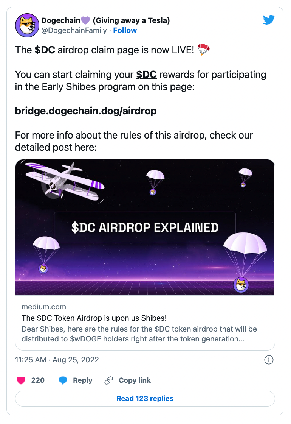The width and height of the screenshot is (291, 424).
Task: Click the Copy link button label
Action: (135, 380)
